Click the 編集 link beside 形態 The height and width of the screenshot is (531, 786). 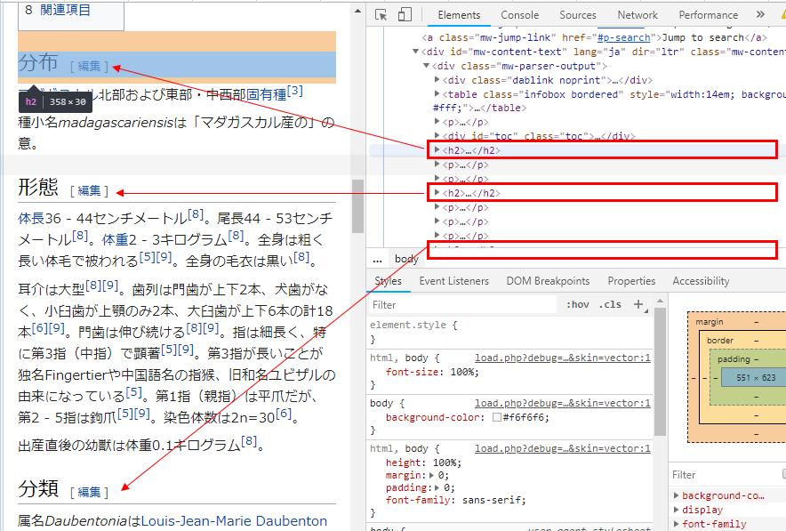[x=89, y=190]
